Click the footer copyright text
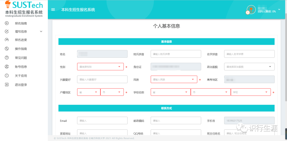Image resolution: width=287 pixels, height=141 pixels. click(x=94, y=138)
